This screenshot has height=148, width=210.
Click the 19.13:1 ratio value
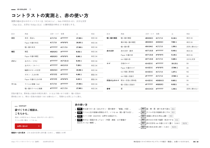[175, 63]
